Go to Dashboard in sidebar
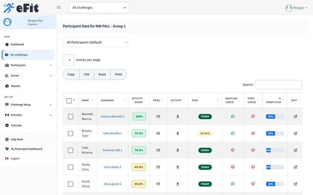The height and width of the screenshot is (195, 313). (17, 44)
